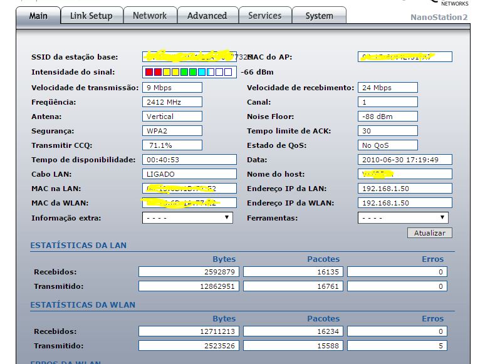
Task: Open the Main tab
Action: [x=38, y=16]
